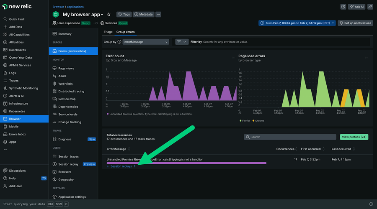The image size is (377, 209).
Task: Click the favorite star next to app name
Action: (x=109, y=14)
